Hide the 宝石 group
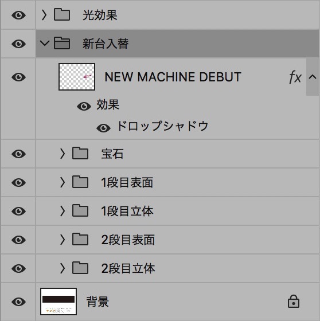Screen dimensions: 320x321 (x=19, y=154)
